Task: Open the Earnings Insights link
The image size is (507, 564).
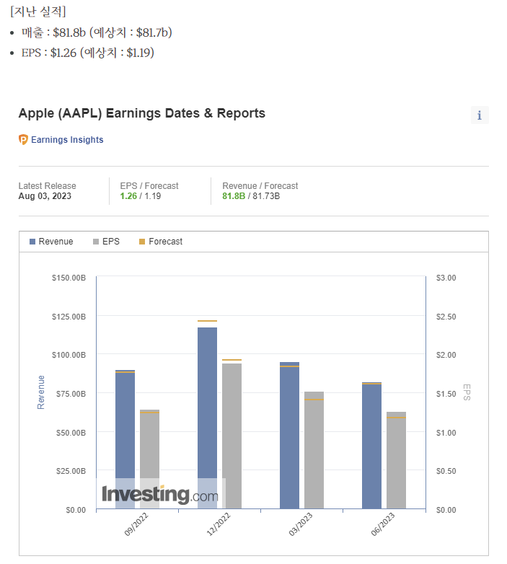Action: (67, 140)
